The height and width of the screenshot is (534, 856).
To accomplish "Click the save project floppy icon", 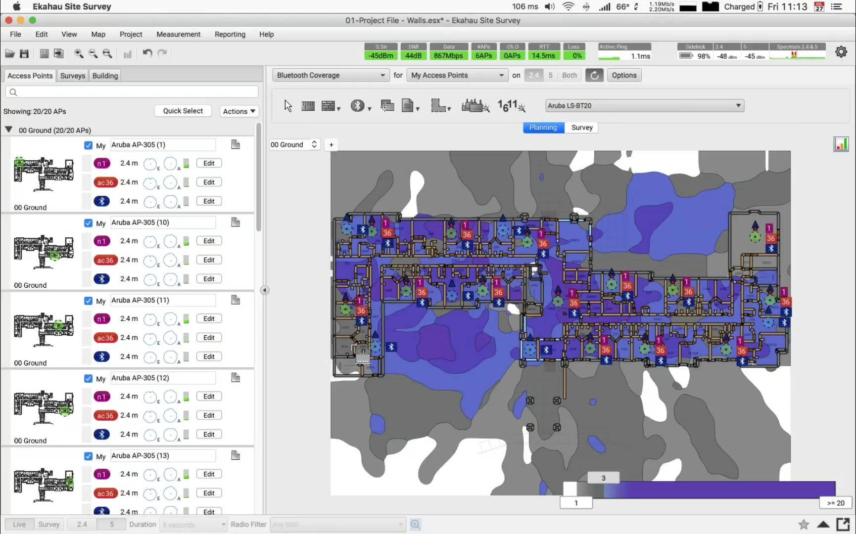I will click(x=24, y=53).
